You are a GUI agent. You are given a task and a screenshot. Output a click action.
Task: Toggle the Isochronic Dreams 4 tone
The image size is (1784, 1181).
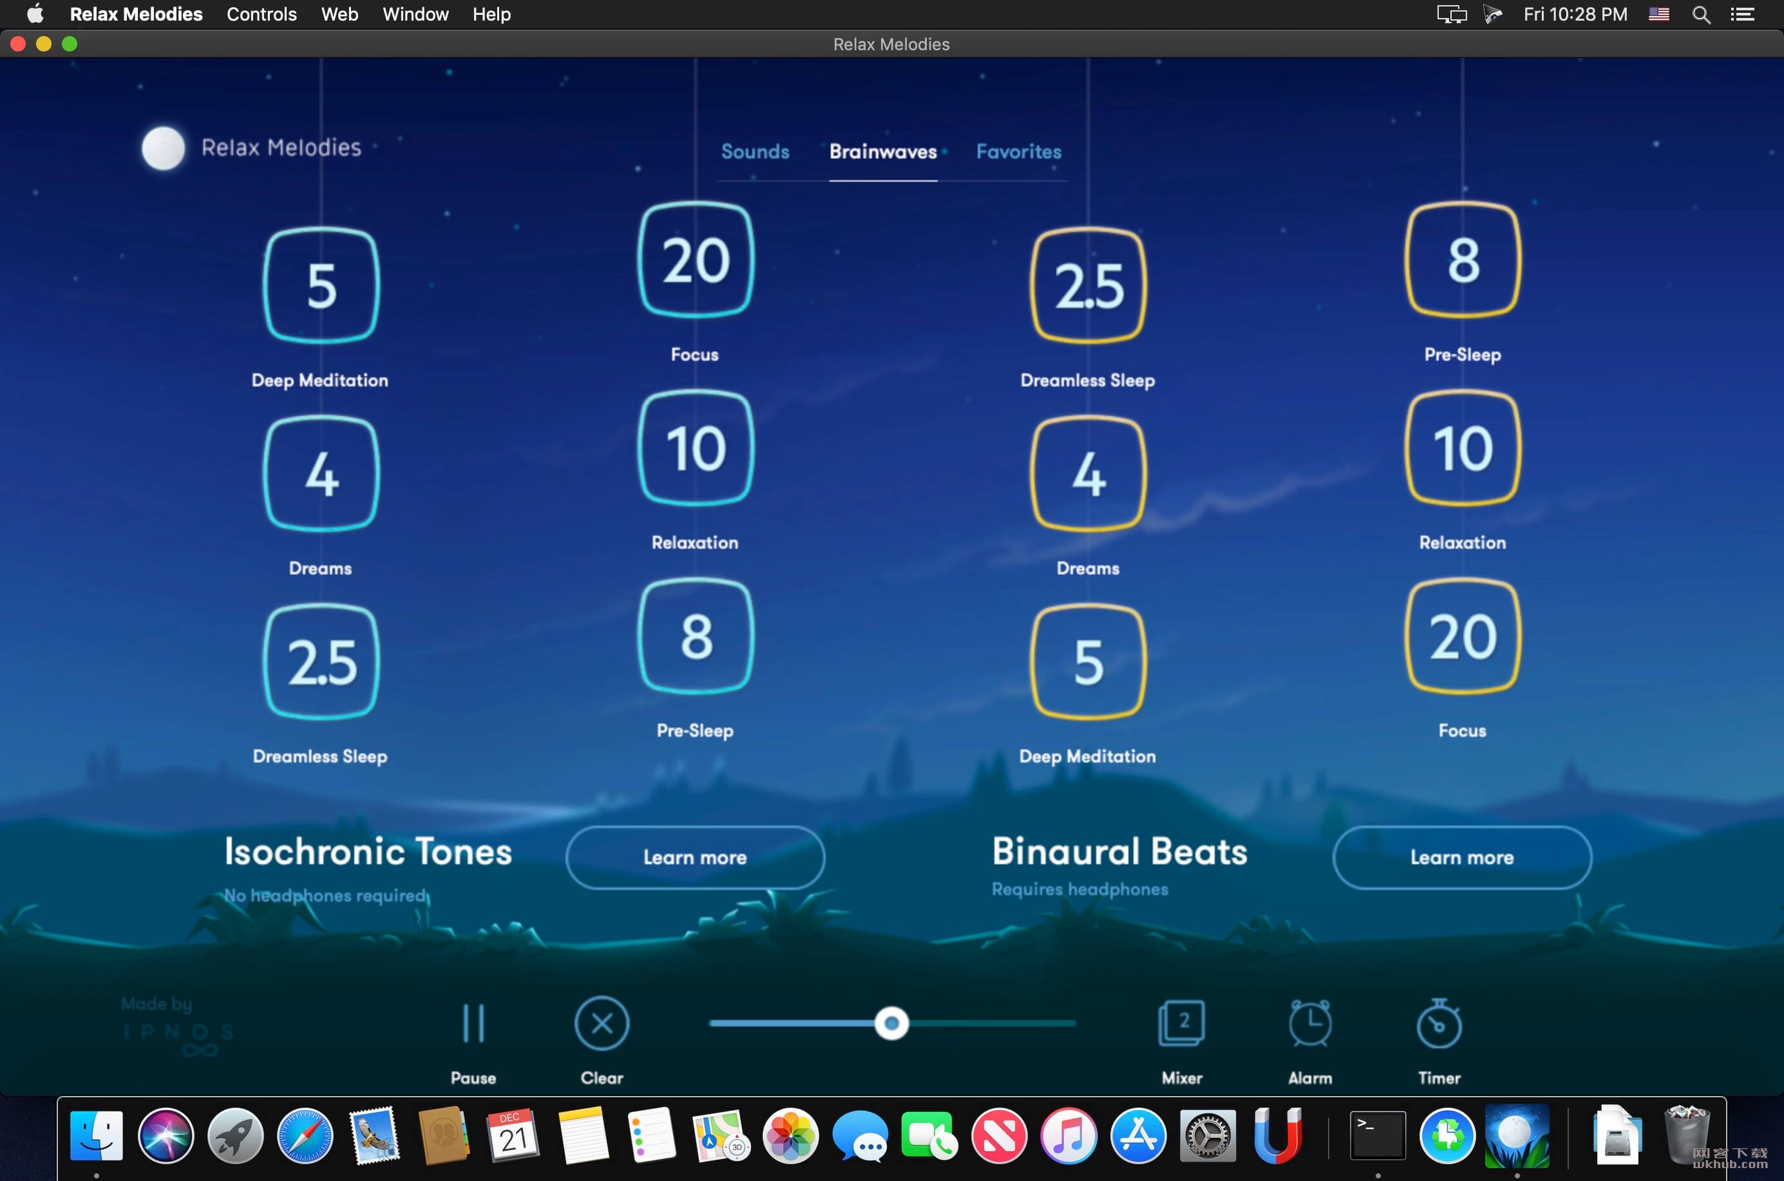(x=321, y=474)
